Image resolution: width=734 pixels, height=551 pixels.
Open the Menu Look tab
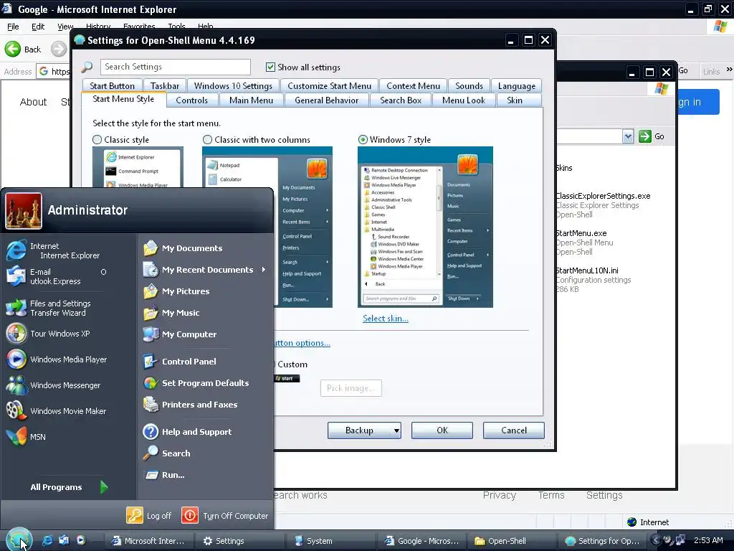[x=464, y=100]
